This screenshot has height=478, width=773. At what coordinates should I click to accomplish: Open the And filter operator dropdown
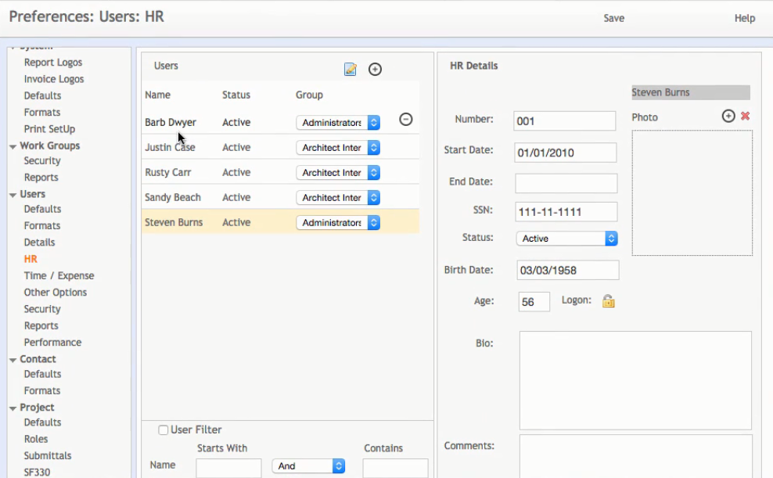pos(308,465)
